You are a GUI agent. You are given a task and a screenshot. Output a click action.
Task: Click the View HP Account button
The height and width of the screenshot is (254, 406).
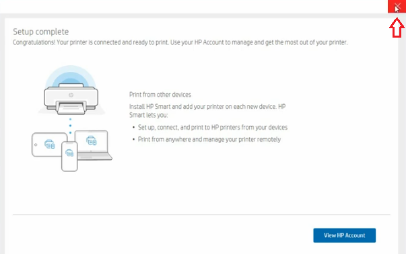point(344,235)
